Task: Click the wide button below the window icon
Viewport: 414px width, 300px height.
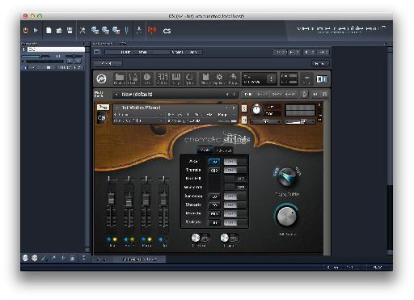Action: (x=108, y=63)
